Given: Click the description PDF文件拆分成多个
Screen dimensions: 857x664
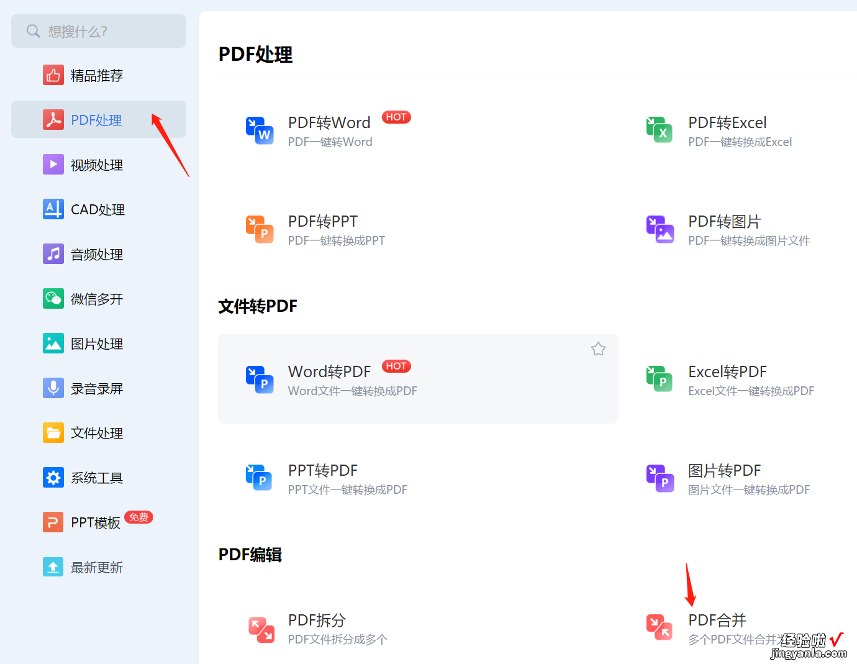Looking at the screenshot, I should 338,639.
